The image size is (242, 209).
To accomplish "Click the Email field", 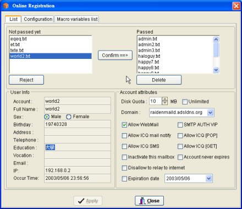I will pos(78,163).
